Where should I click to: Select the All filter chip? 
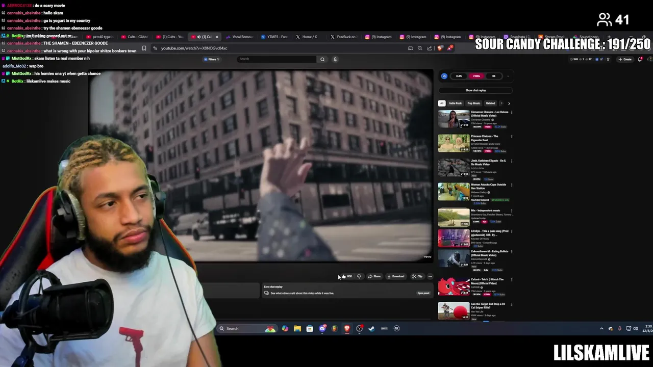(x=442, y=103)
